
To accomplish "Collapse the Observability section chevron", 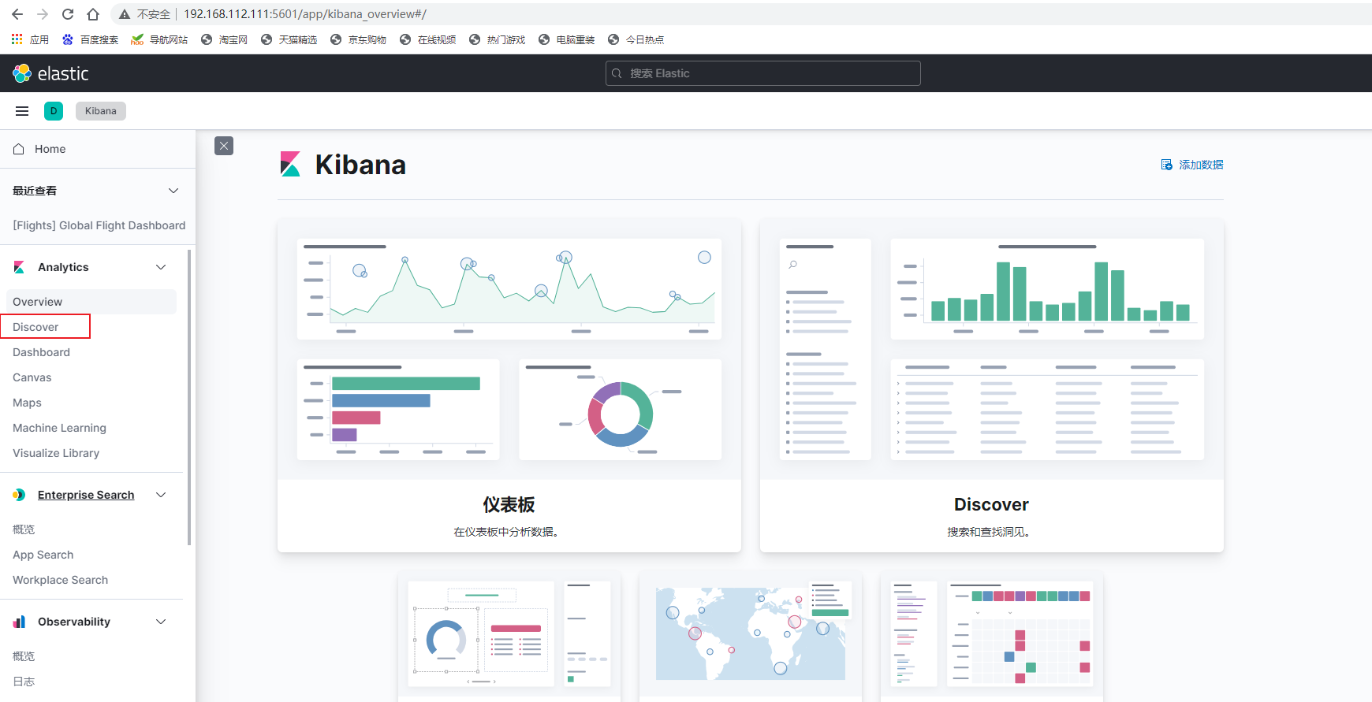I will click(x=161, y=622).
